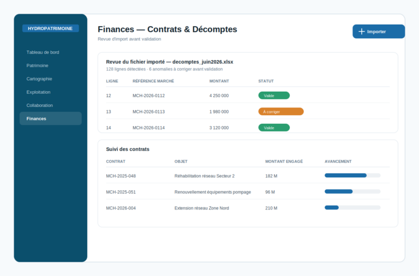Click progress bar for MCH-2026-004
Screen dimensions: 419x276
pos(352,207)
